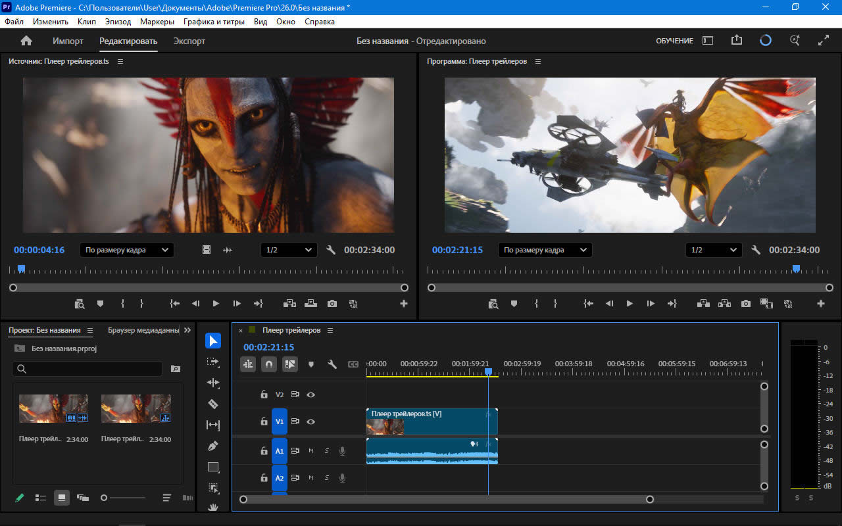The width and height of the screenshot is (842, 526).
Task: Click the Export Frame camera icon in Program monitor
Action: (745, 304)
